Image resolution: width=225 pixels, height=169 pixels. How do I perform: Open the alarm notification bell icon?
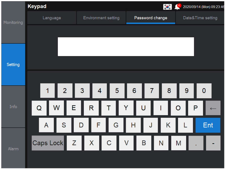[x=177, y=7]
